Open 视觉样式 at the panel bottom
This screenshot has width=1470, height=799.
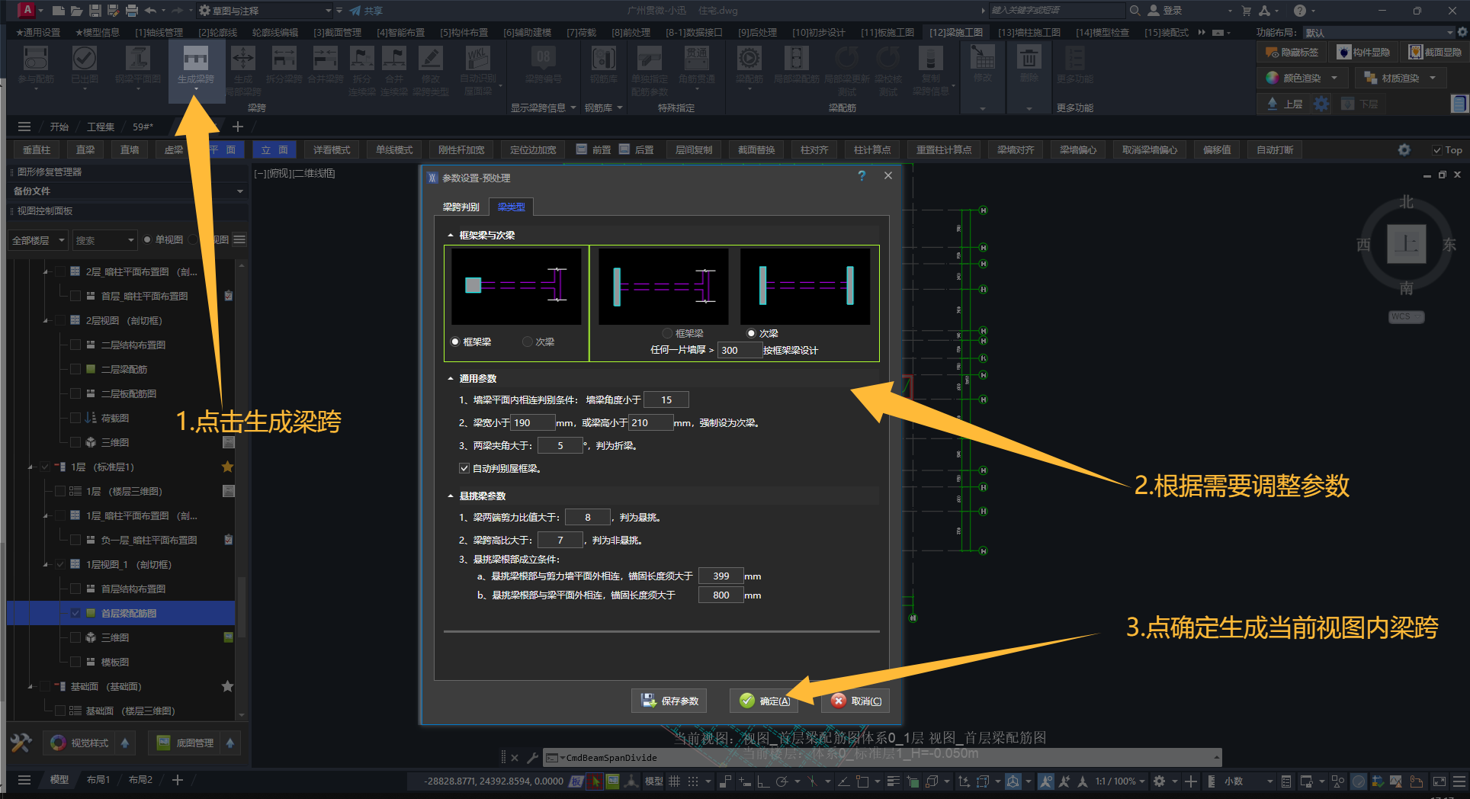[80, 743]
